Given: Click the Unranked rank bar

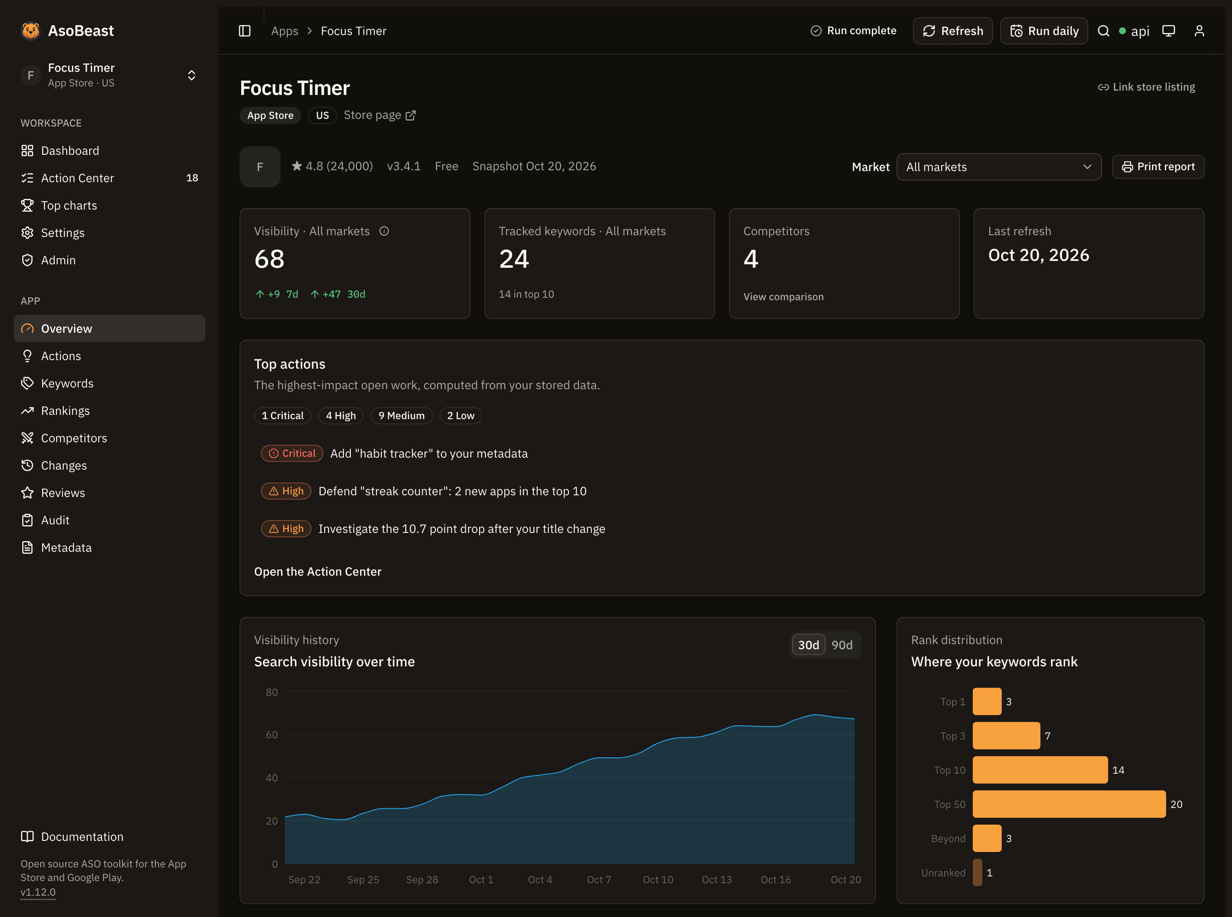Looking at the screenshot, I should click(977, 873).
